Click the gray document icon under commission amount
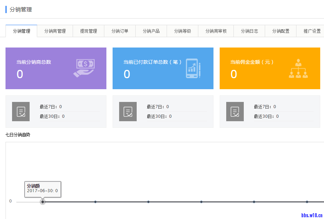 pos(235,112)
